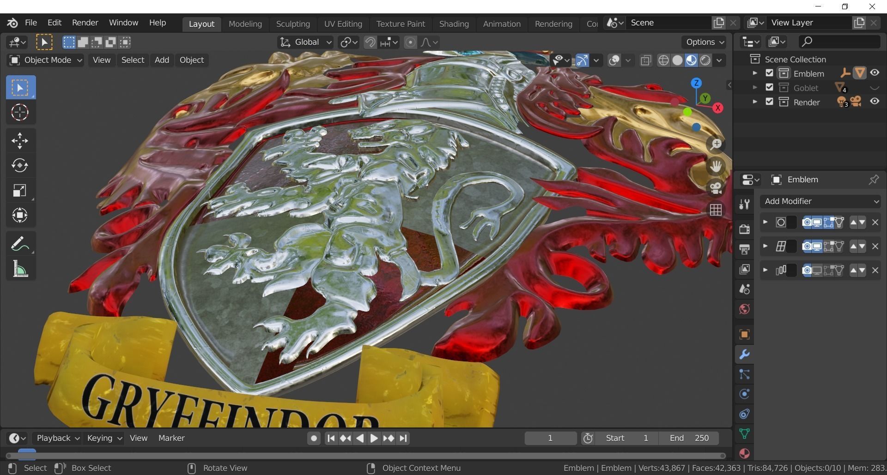Expand the Goblet collection

tap(755, 87)
